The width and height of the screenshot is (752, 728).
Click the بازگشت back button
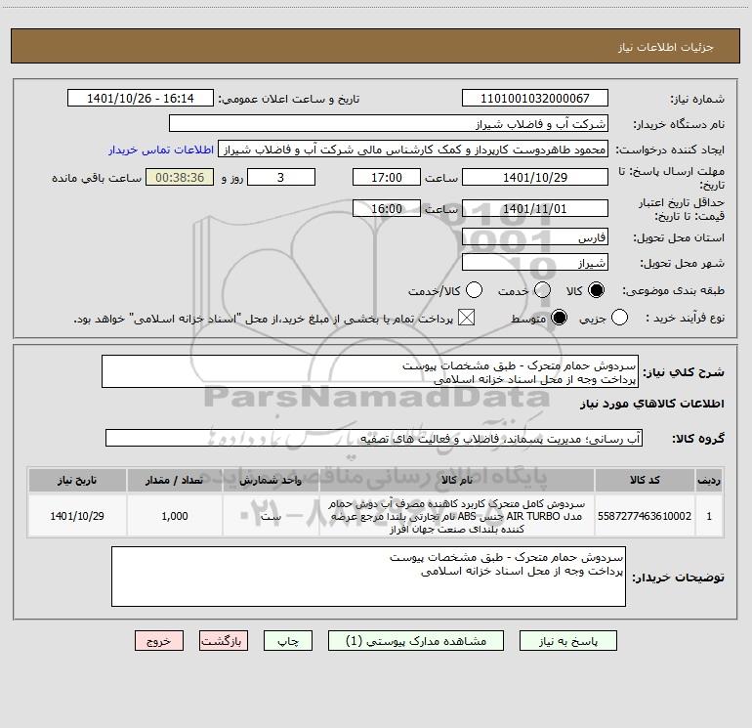224,641
